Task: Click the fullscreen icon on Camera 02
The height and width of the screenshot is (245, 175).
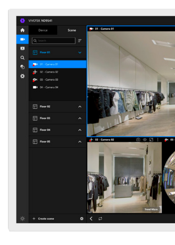Action: (x=151, y=140)
